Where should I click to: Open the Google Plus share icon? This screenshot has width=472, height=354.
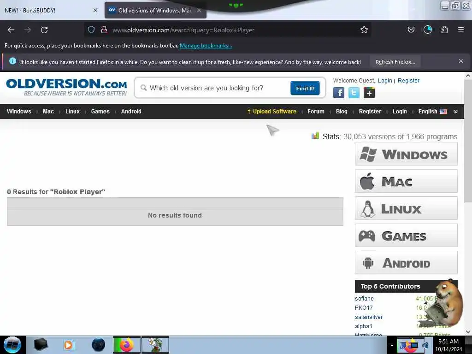(x=369, y=93)
